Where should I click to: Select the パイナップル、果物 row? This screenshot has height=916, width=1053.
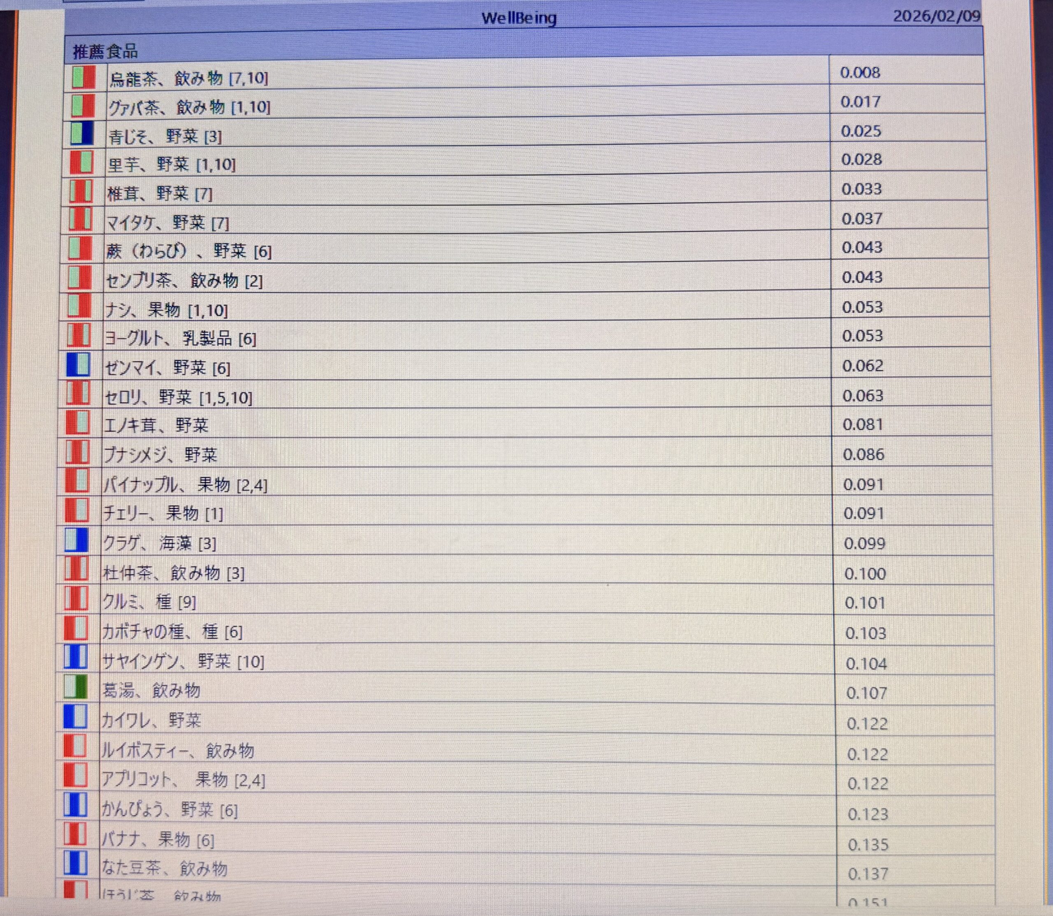click(186, 485)
